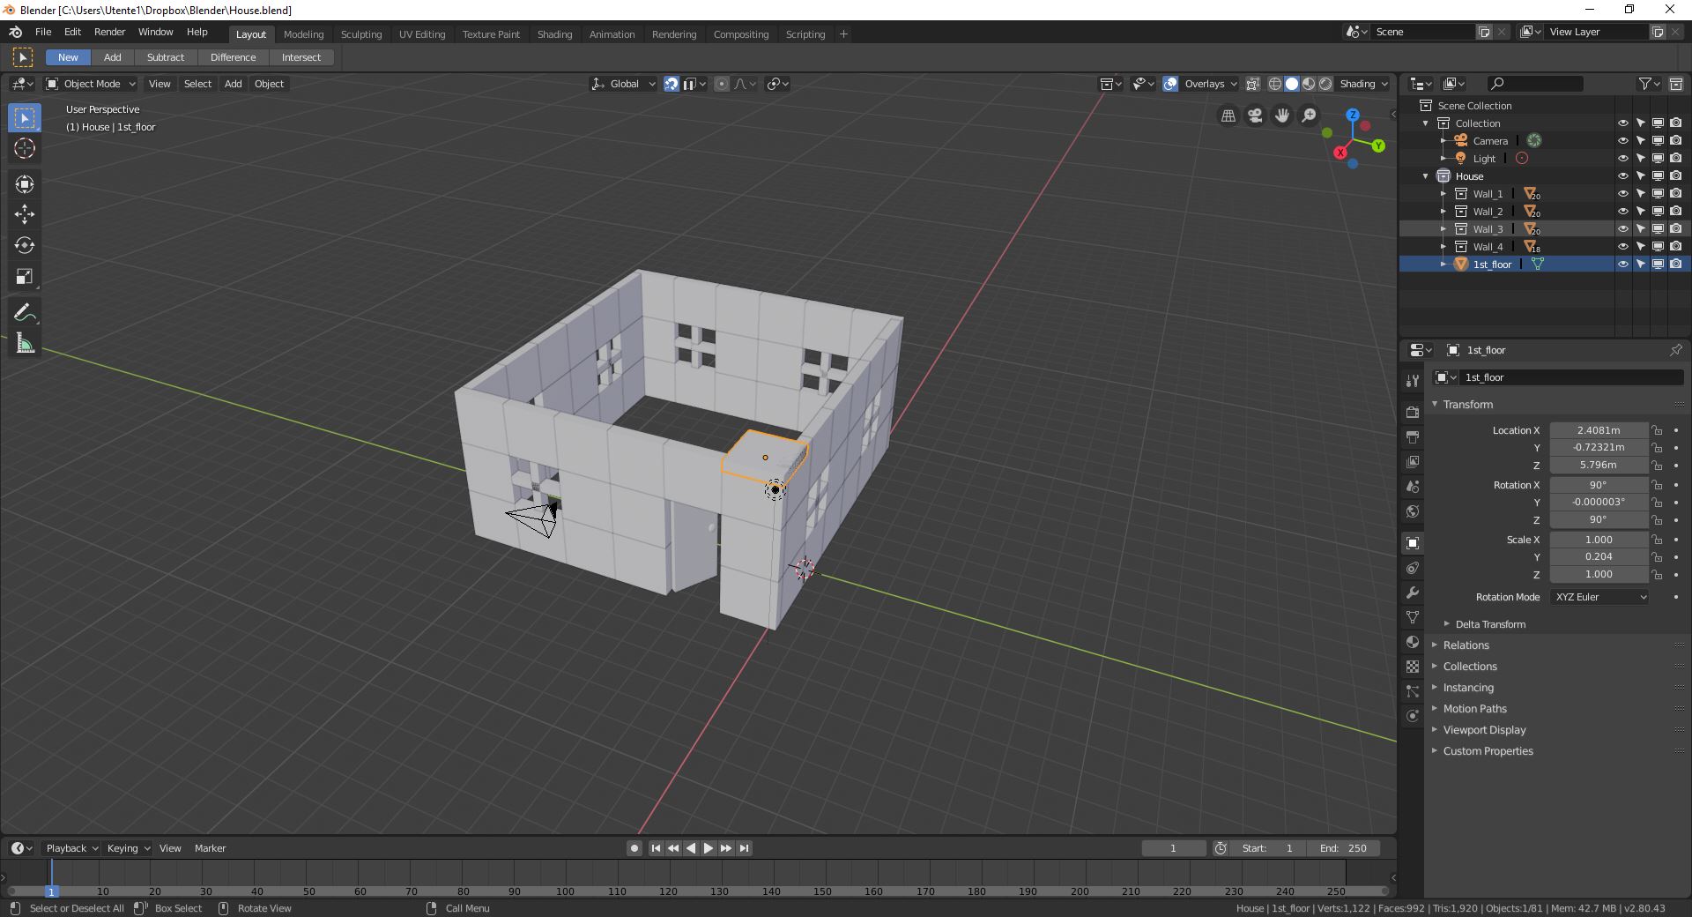The image size is (1692, 917).
Task: Select the Rotate tool
Action: 24,245
